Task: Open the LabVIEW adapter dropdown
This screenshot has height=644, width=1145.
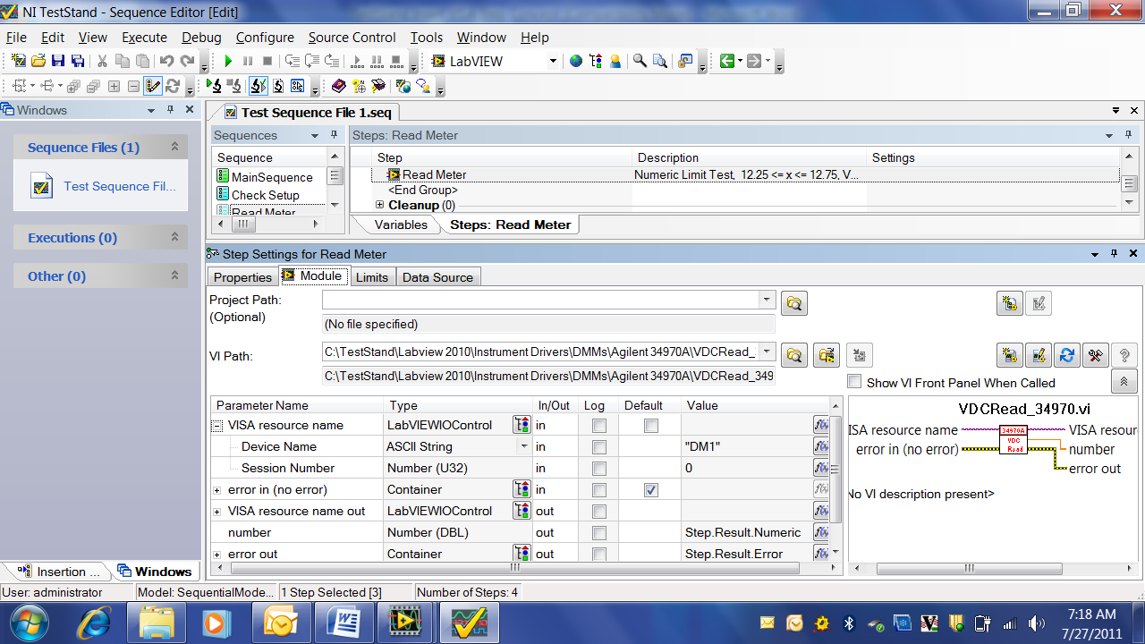Action: coord(553,62)
